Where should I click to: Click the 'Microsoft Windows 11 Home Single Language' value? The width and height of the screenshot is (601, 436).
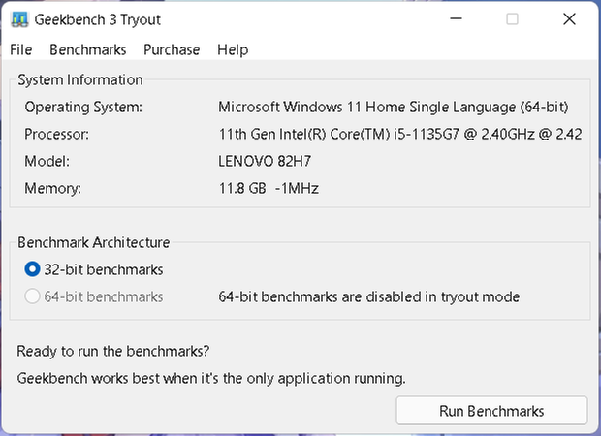click(394, 107)
